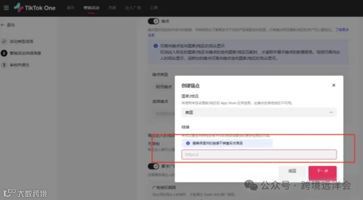Image resolution: width=363 pixels, height=200 pixels.
Task: Open the 了解更多信息 link
Action: pyautogui.click(x=342, y=30)
